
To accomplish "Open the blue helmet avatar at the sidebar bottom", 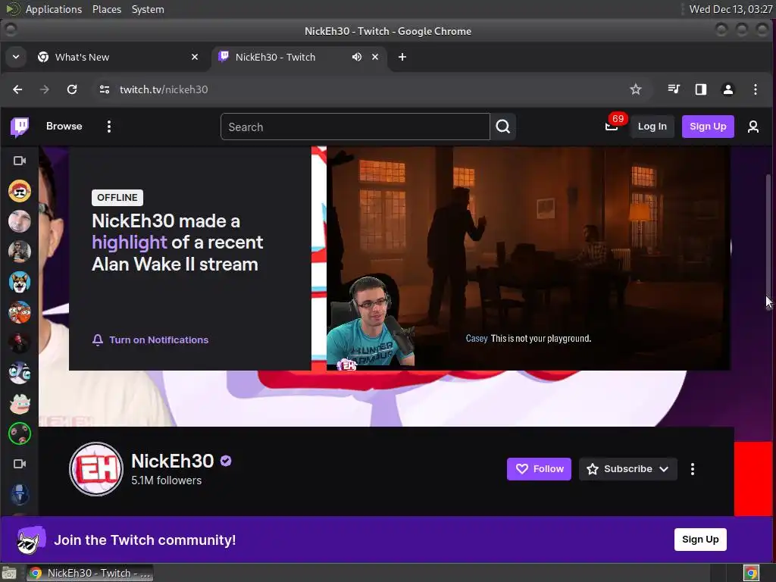I will pyautogui.click(x=19, y=494).
